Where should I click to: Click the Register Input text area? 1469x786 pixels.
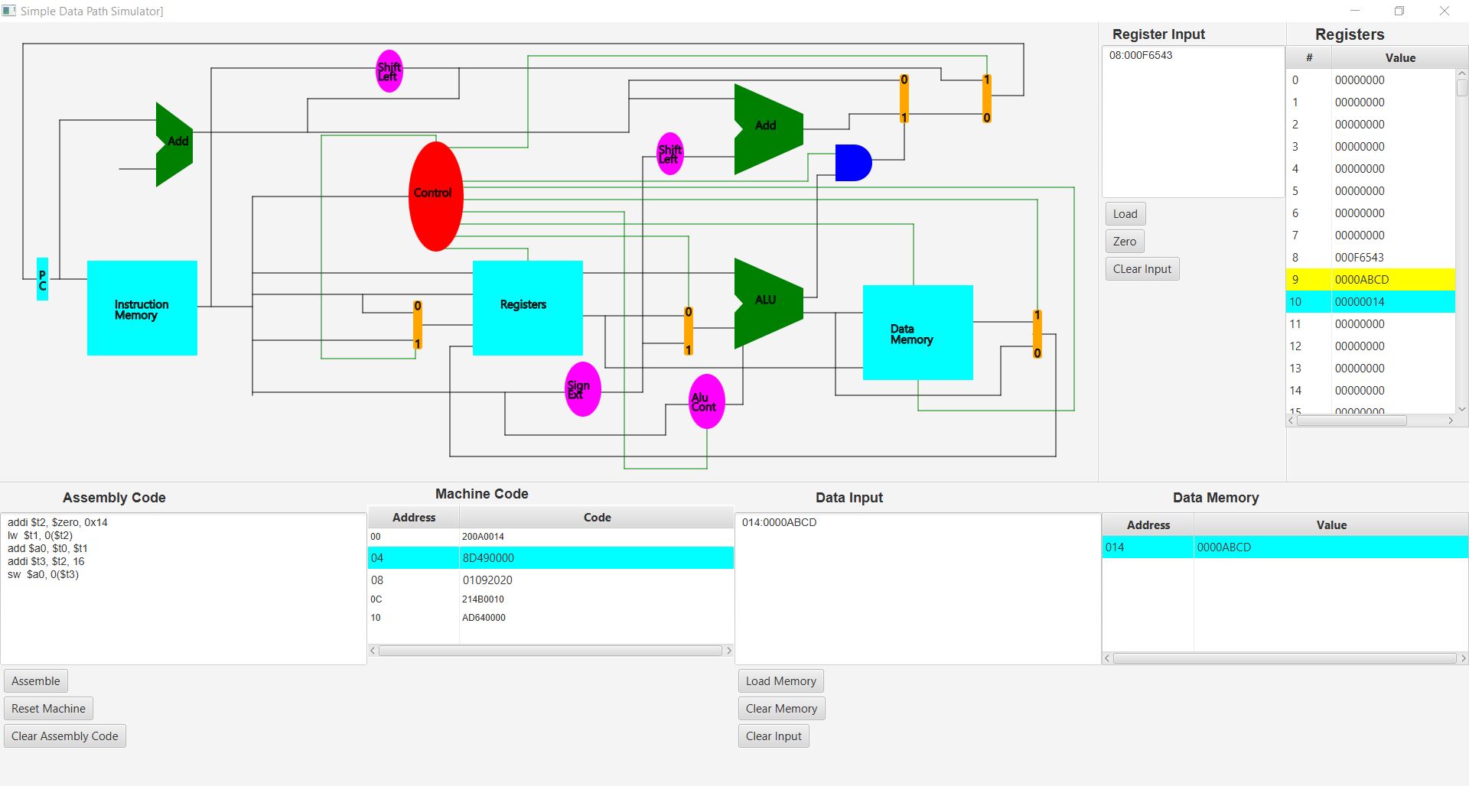(1192, 122)
